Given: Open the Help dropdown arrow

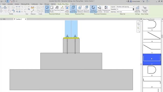Looking at the screenshot, I should click(x=149, y=1).
